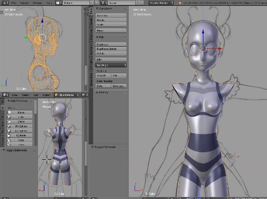The height and width of the screenshot is (199, 267).
Task: Open the Object Mode selector
Action: [67, 95]
